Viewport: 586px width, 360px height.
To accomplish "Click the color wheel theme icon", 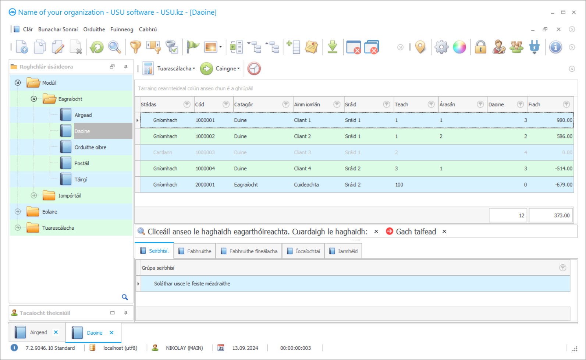I will (459, 47).
